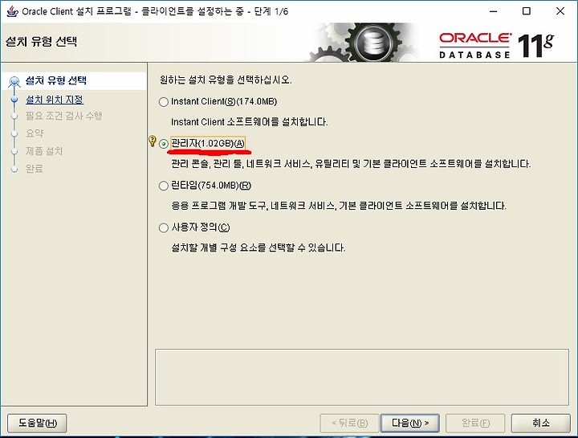
Task: Click the 설치 유형 선택 step marker icon
Action: [14, 81]
